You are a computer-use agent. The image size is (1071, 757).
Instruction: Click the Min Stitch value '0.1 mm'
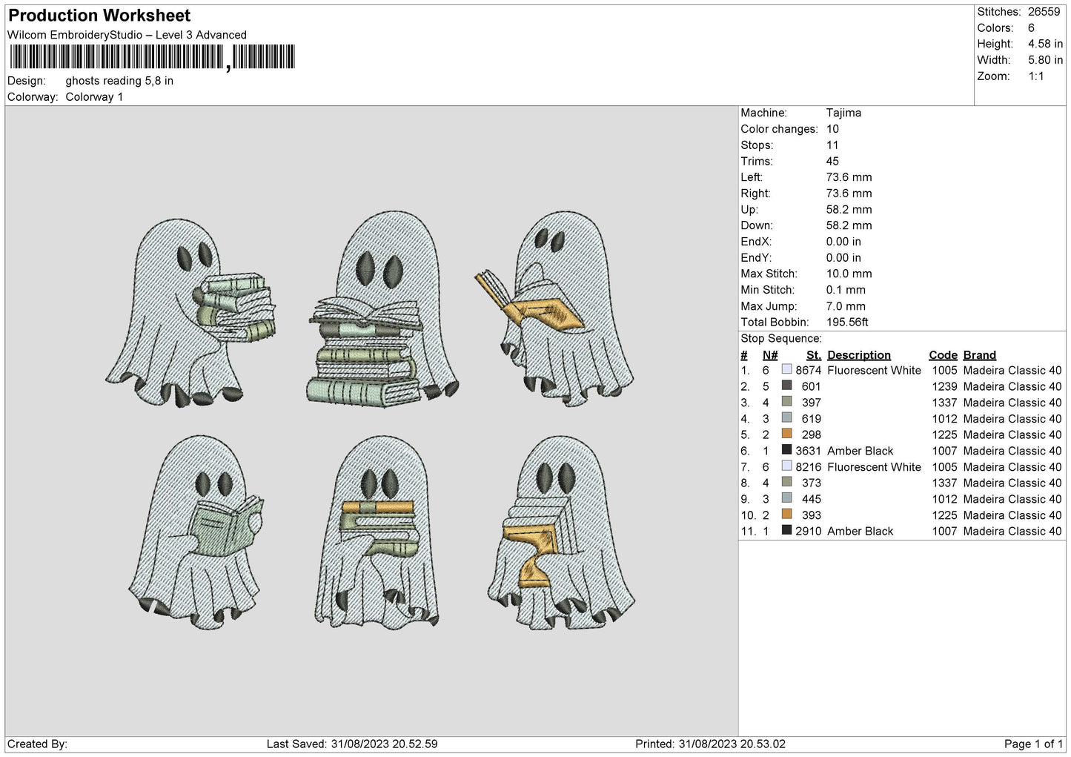tap(846, 290)
